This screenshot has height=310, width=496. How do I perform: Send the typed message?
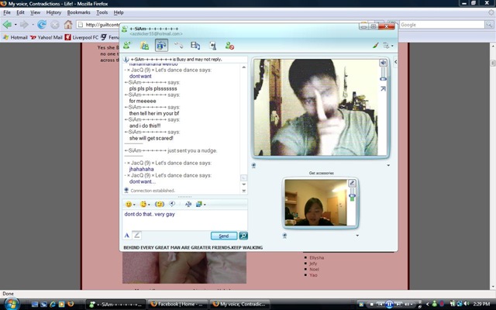pos(224,236)
